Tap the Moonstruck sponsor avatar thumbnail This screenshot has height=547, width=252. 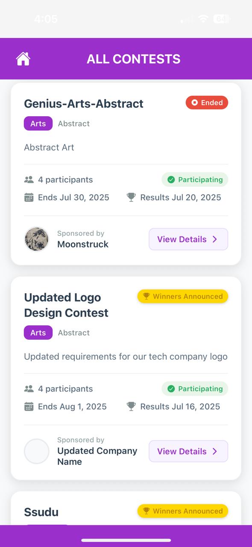tap(36, 239)
